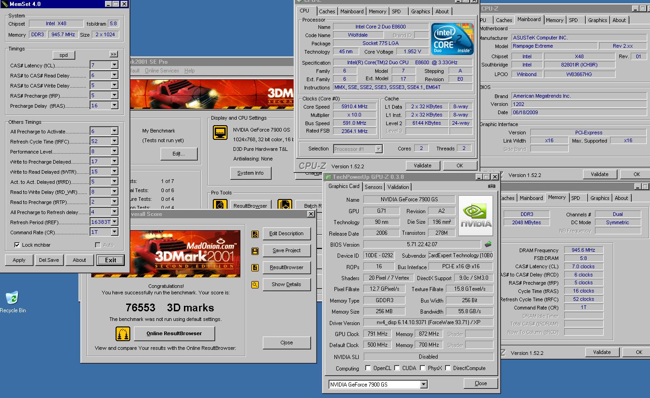The image size is (650, 398).
Task: Toggle the PhysX checkbox in GPU-Z
Action: [422, 368]
